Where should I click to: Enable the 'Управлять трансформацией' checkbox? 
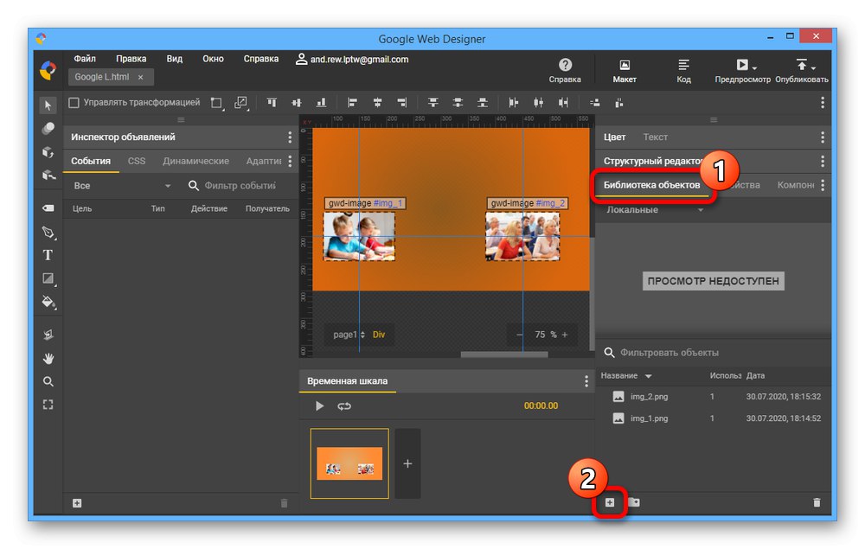[x=74, y=102]
